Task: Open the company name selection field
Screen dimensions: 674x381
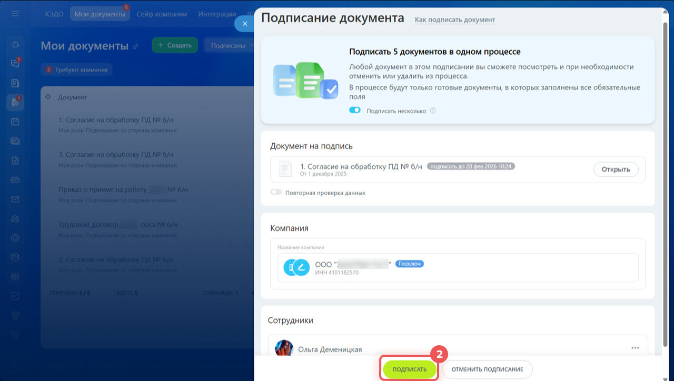Action: click(457, 268)
